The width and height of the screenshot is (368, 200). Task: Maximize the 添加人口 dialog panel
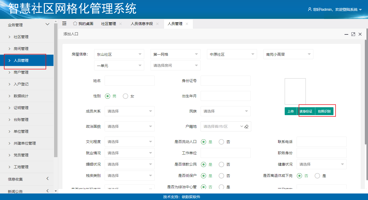click(353, 34)
